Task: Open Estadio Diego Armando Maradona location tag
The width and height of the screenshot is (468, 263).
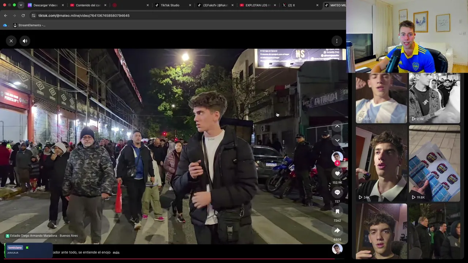Action: (42, 236)
